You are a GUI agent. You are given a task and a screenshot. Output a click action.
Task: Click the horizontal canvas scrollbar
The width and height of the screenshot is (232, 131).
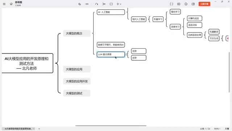tap(111, 126)
